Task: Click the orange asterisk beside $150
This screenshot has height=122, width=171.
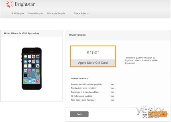Action: 98,51
